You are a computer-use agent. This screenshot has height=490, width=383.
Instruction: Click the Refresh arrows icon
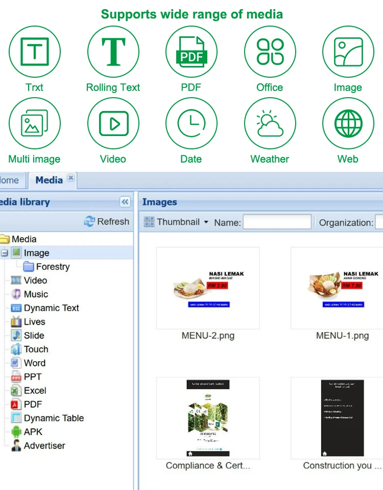coord(89,221)
